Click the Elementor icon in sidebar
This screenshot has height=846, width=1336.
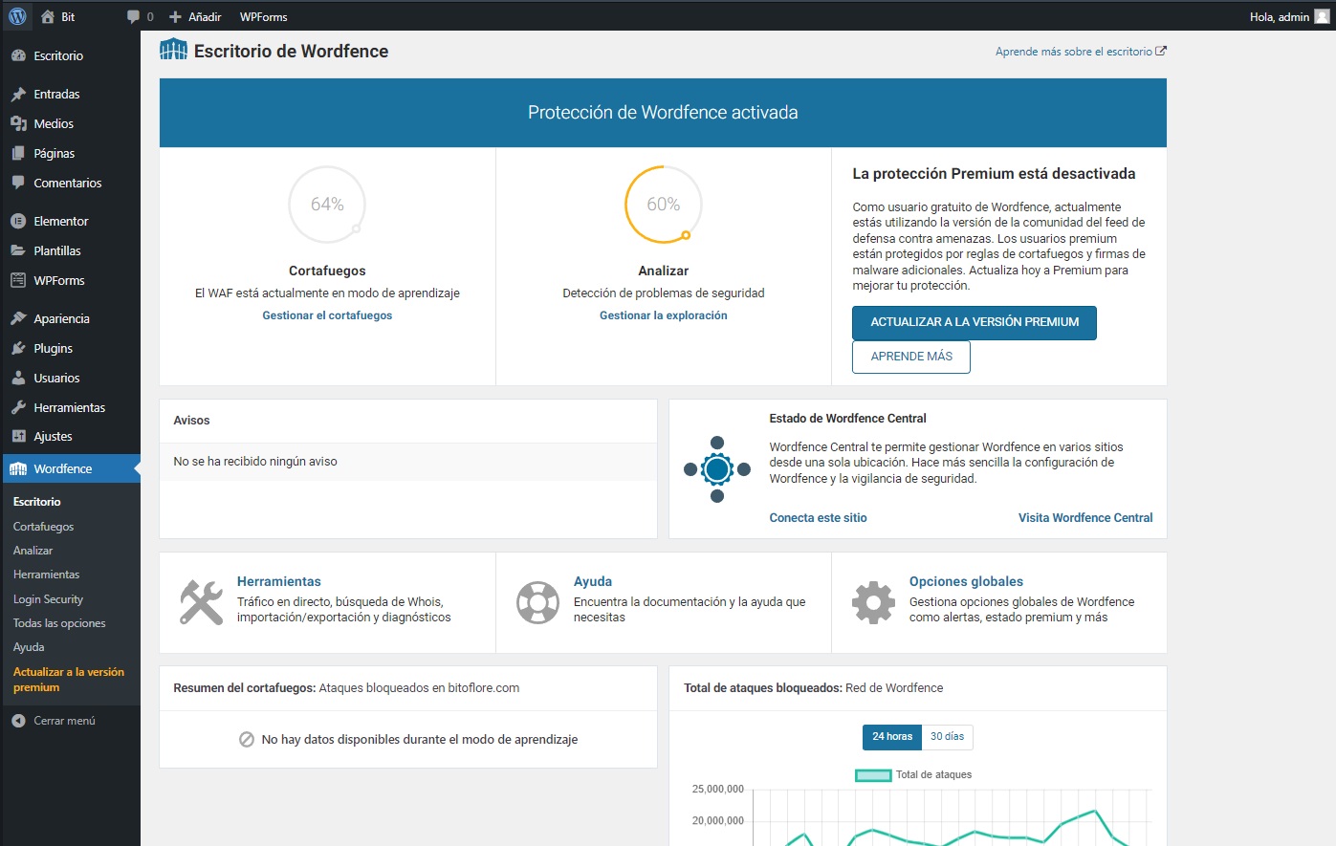tap(18, 221)
